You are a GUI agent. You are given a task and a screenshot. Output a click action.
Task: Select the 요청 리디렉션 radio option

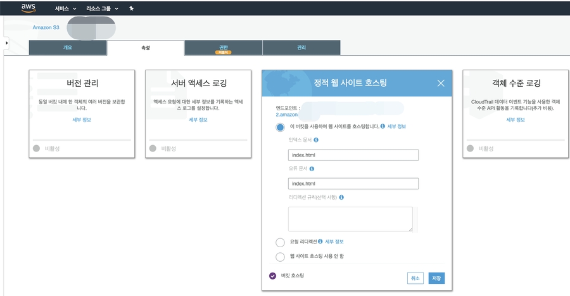pyautogui.click(x=280, y=242)
